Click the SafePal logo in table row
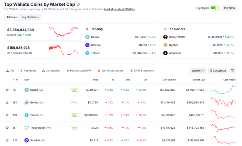This screenshot has width=242, height=146. (26, 140)
